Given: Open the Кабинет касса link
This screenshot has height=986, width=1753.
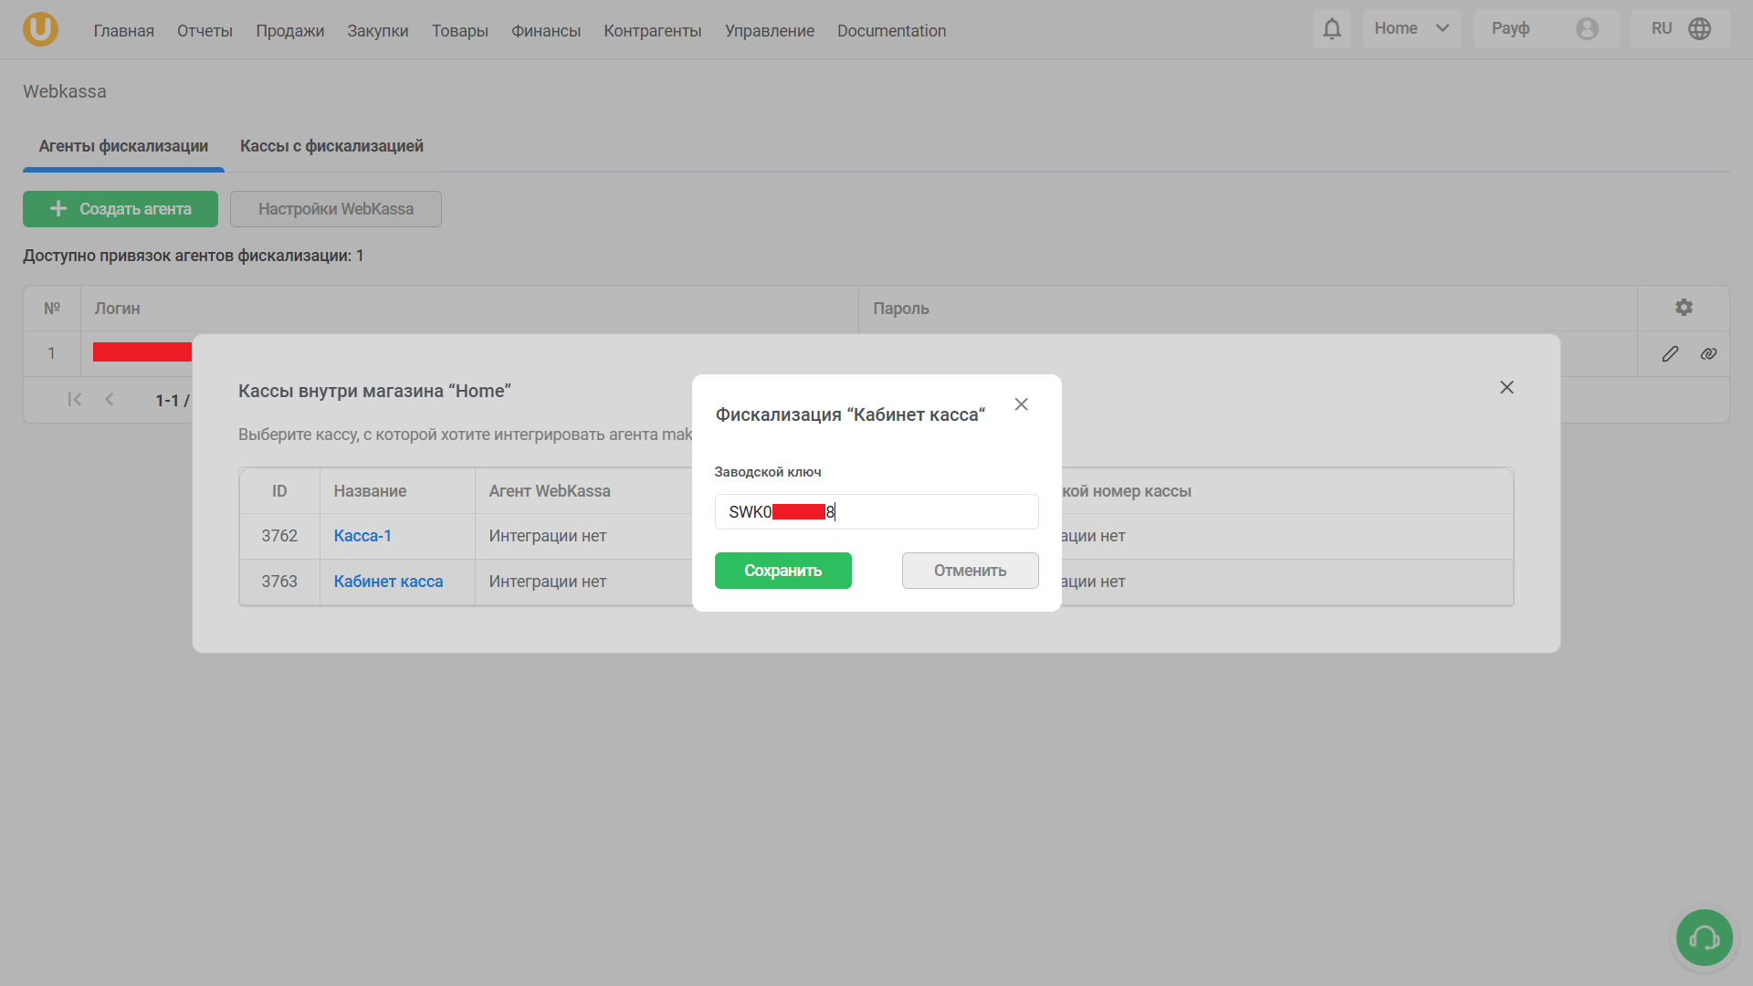Looking at the screenshot, I should click(x=388, y=582).
